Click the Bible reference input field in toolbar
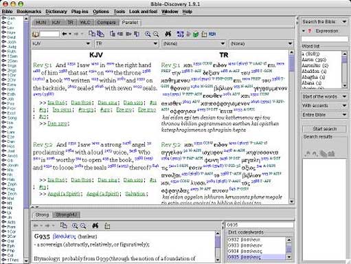Viewport: 351px width, 264px height. point(49,34)
